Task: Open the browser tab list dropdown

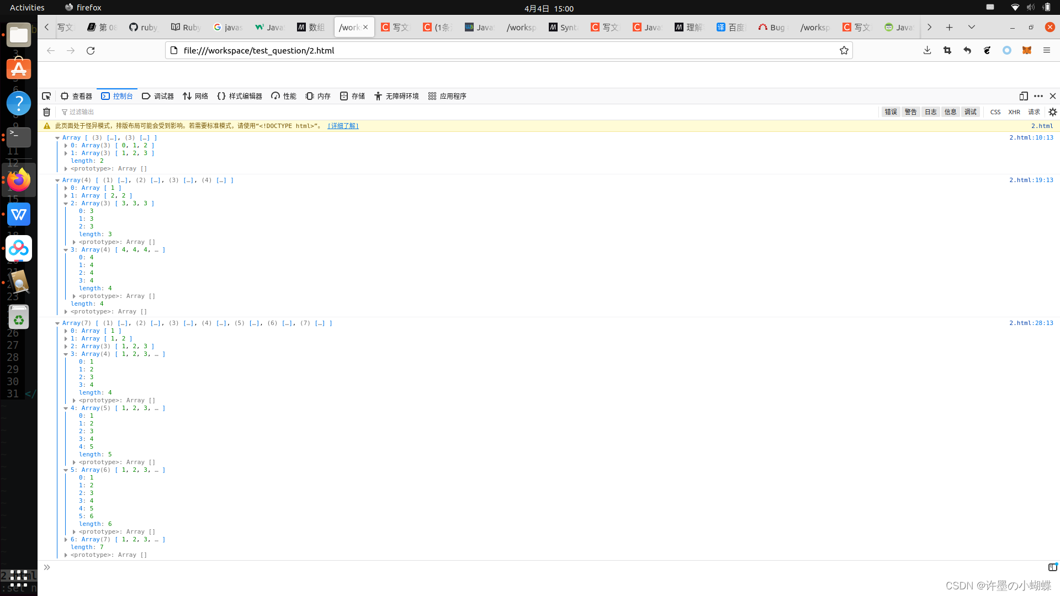Action: [x=971, y=26]
